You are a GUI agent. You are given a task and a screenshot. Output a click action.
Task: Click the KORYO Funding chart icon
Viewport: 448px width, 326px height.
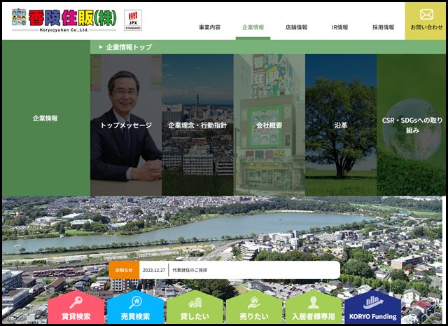373,303
